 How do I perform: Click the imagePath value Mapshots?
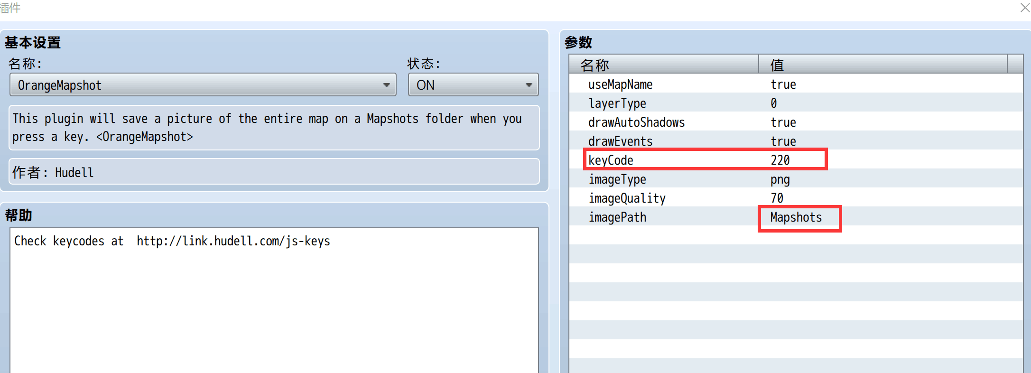click(x=796, y=217)
